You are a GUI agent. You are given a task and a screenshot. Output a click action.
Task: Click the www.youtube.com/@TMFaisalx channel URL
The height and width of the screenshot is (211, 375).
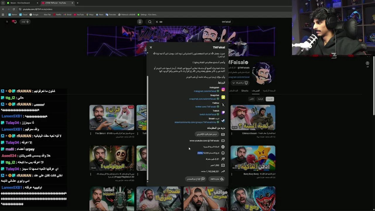(204, 141)
